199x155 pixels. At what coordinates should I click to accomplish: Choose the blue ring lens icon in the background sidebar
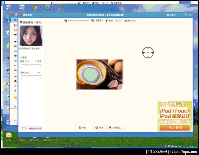point(15,61)
